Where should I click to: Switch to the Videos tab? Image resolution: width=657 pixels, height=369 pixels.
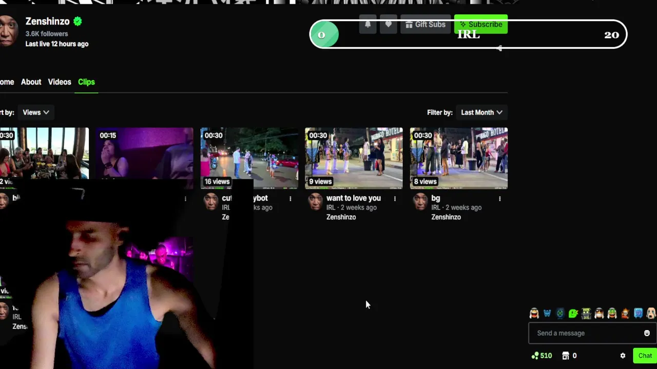pos(60,82)
